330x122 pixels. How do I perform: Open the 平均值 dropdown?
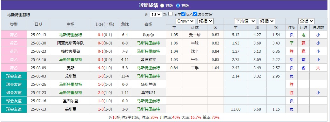[245, 21]
